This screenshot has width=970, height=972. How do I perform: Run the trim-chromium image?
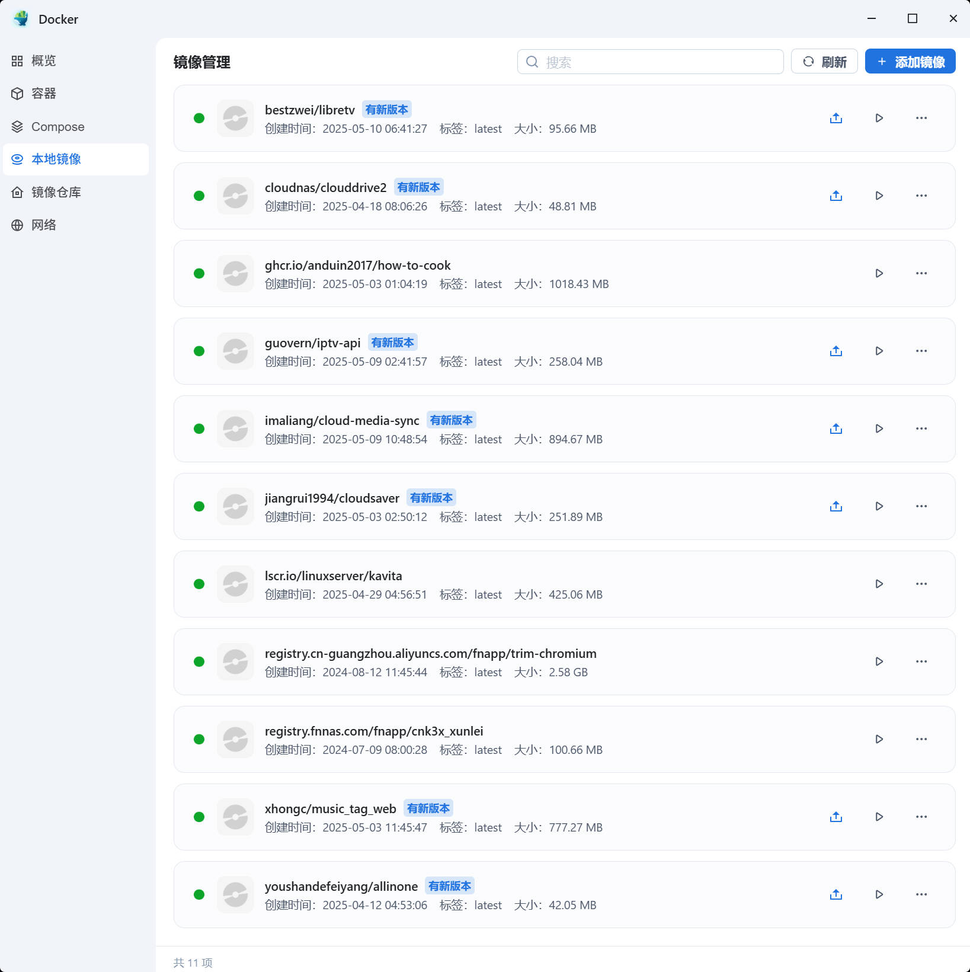(879, 661)
